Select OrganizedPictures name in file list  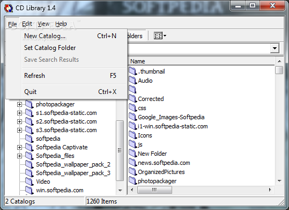(161, 172)
